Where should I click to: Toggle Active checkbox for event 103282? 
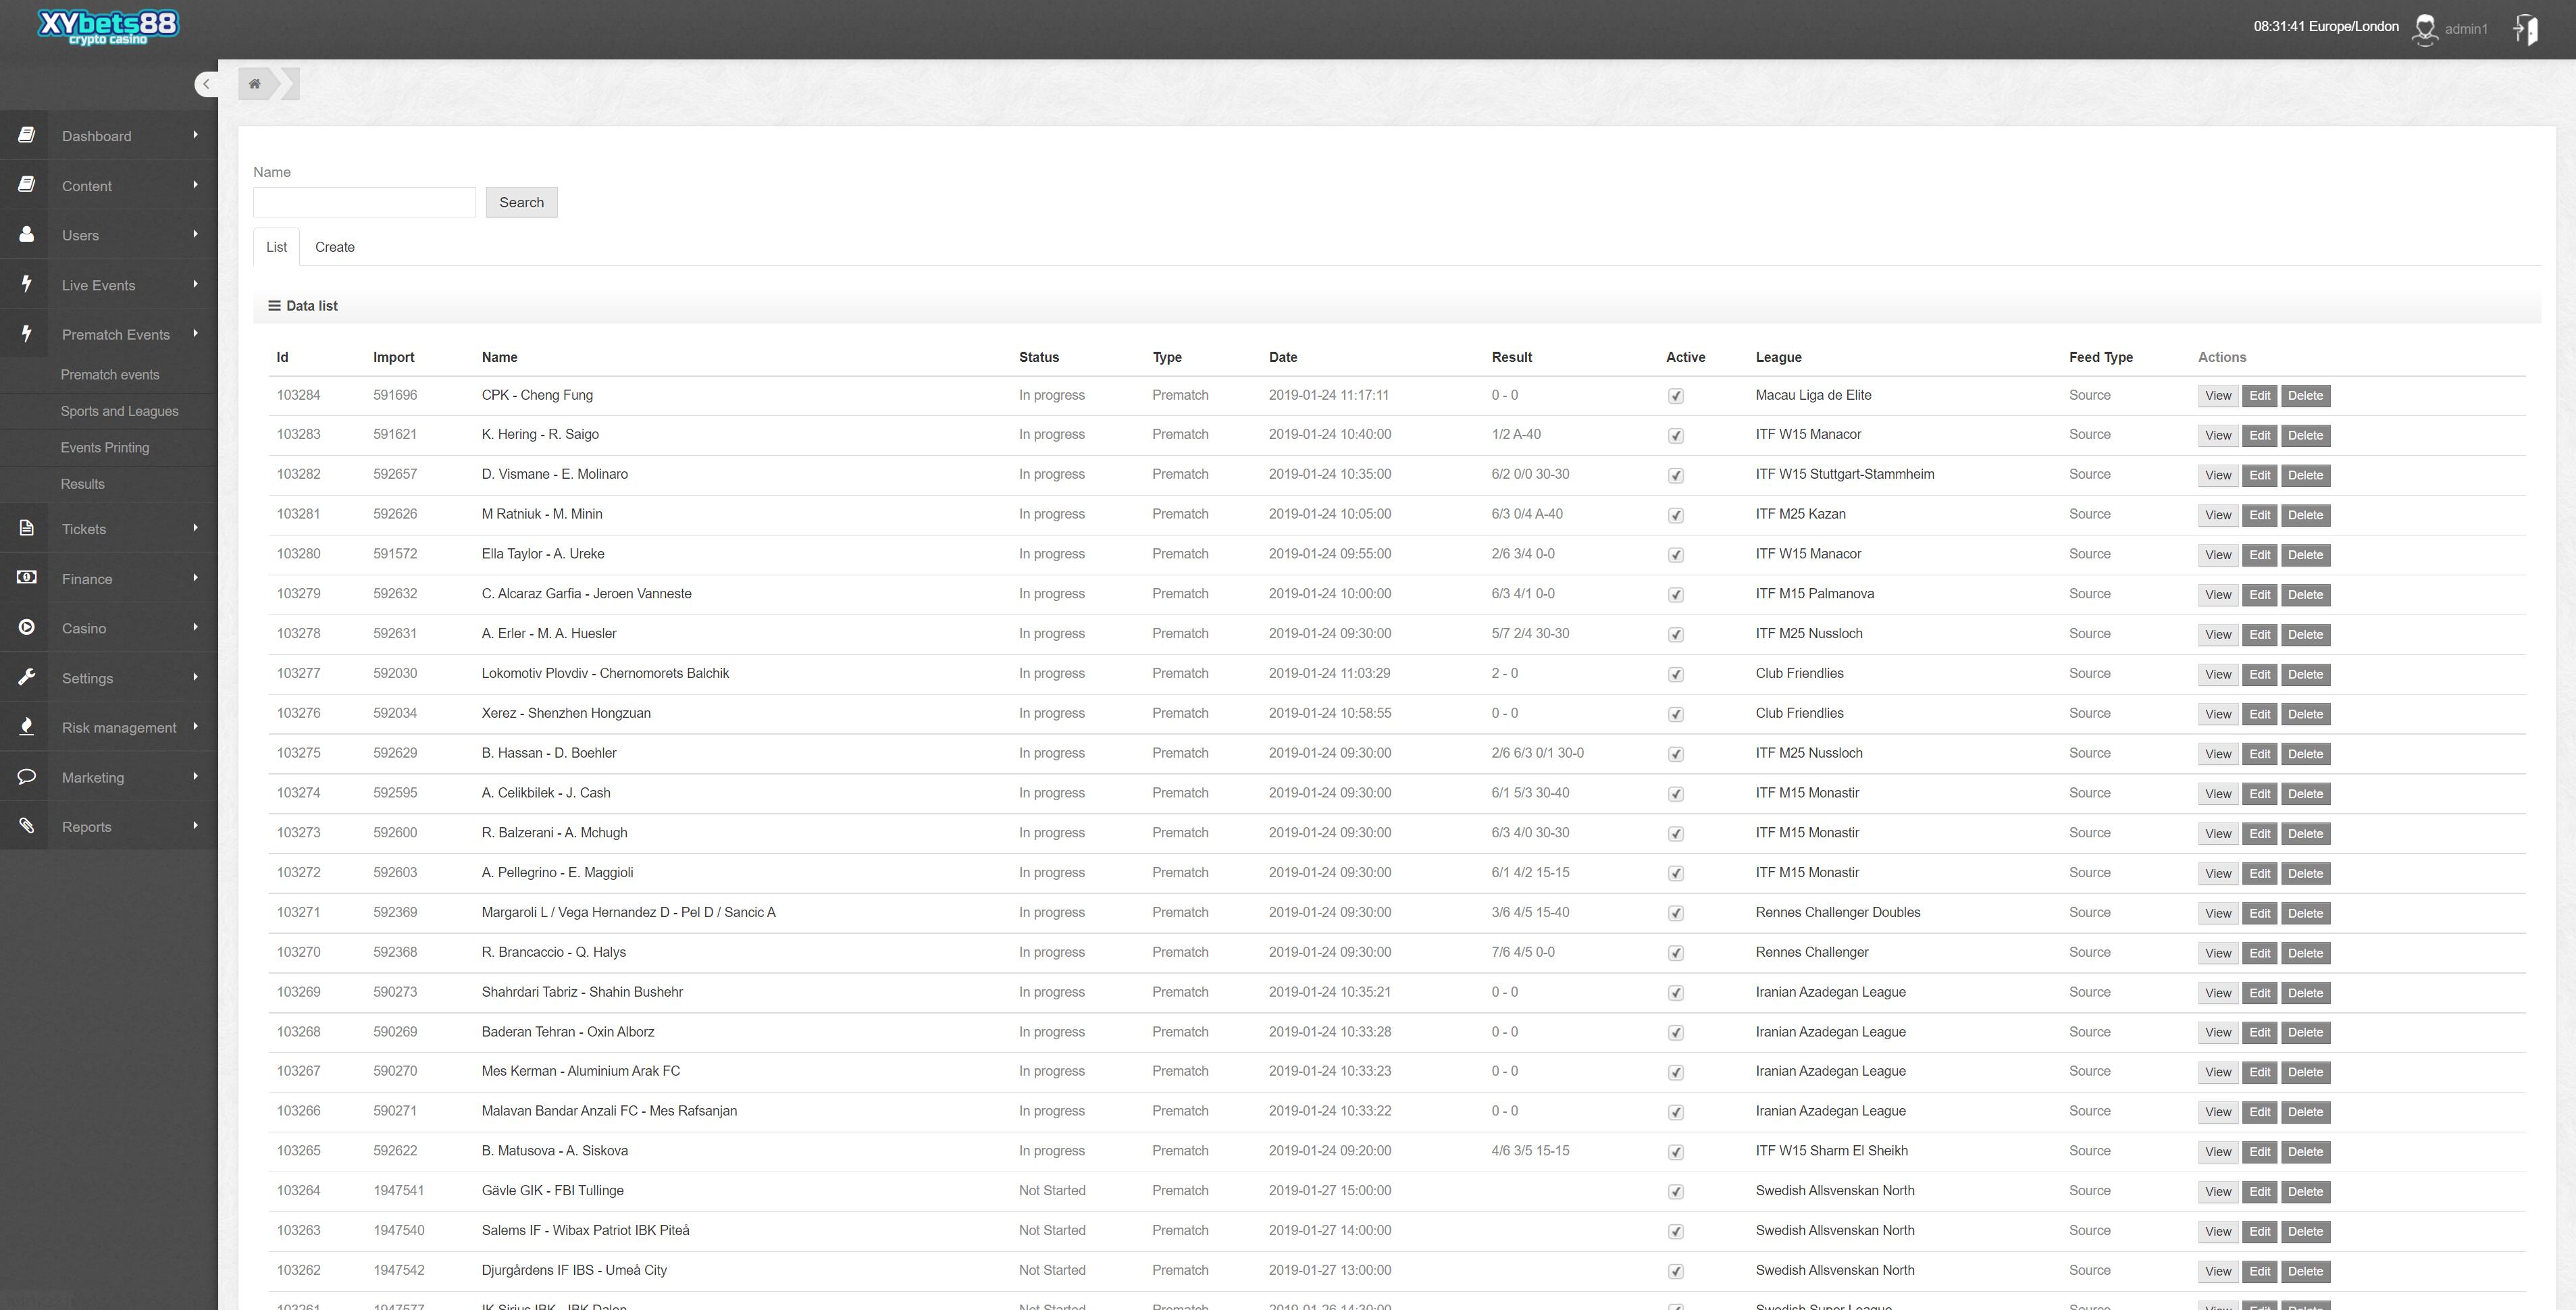[1676, 475]
